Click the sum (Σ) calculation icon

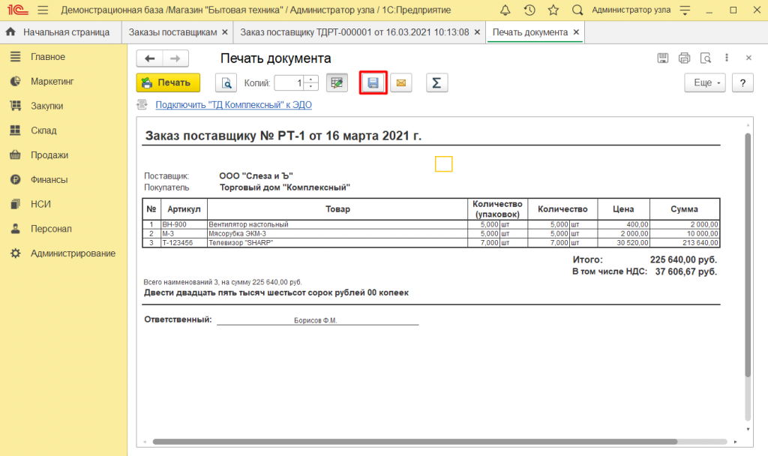coord(437,83)
